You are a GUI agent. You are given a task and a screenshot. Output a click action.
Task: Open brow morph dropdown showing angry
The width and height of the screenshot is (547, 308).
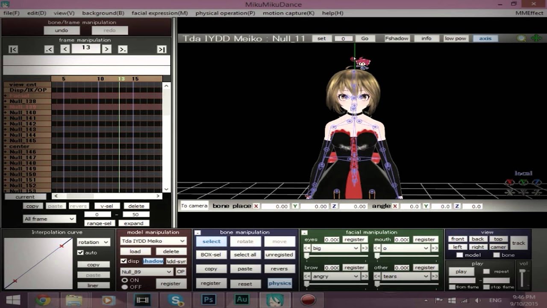point(335,276)
